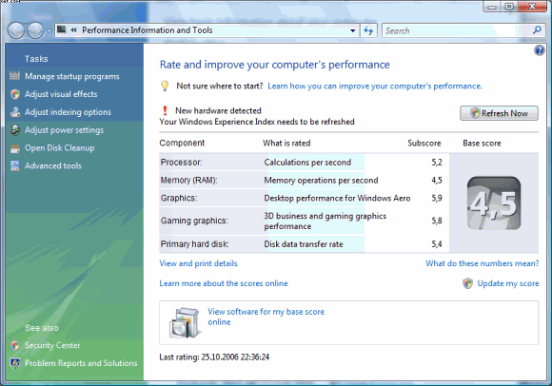Image resolution: width=552 pixels, height=386 pixels.
Task: Click the control panel icon in address bar
Action: [62, 29]
